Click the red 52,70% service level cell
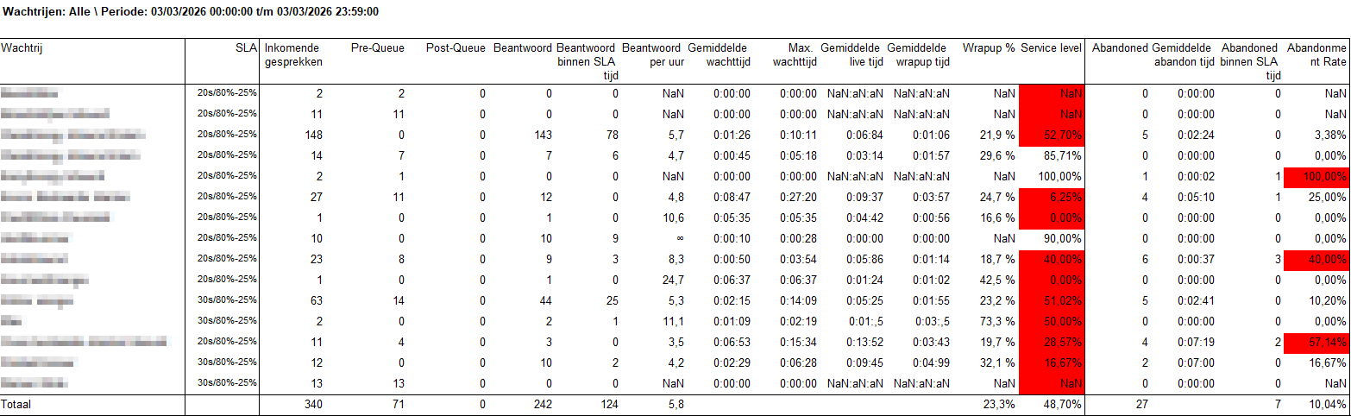The image size is (1351, 416). point(1052,135)
